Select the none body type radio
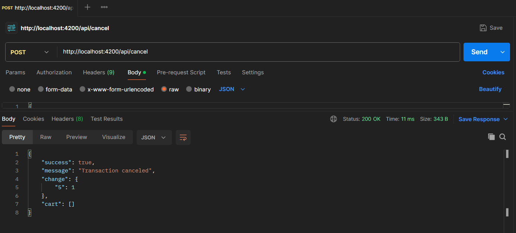The image size is (516, 233). tap(12, 89)
